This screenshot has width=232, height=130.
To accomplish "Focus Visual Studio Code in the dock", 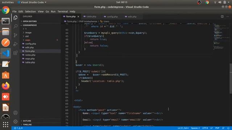I will [x=6, y=53].
